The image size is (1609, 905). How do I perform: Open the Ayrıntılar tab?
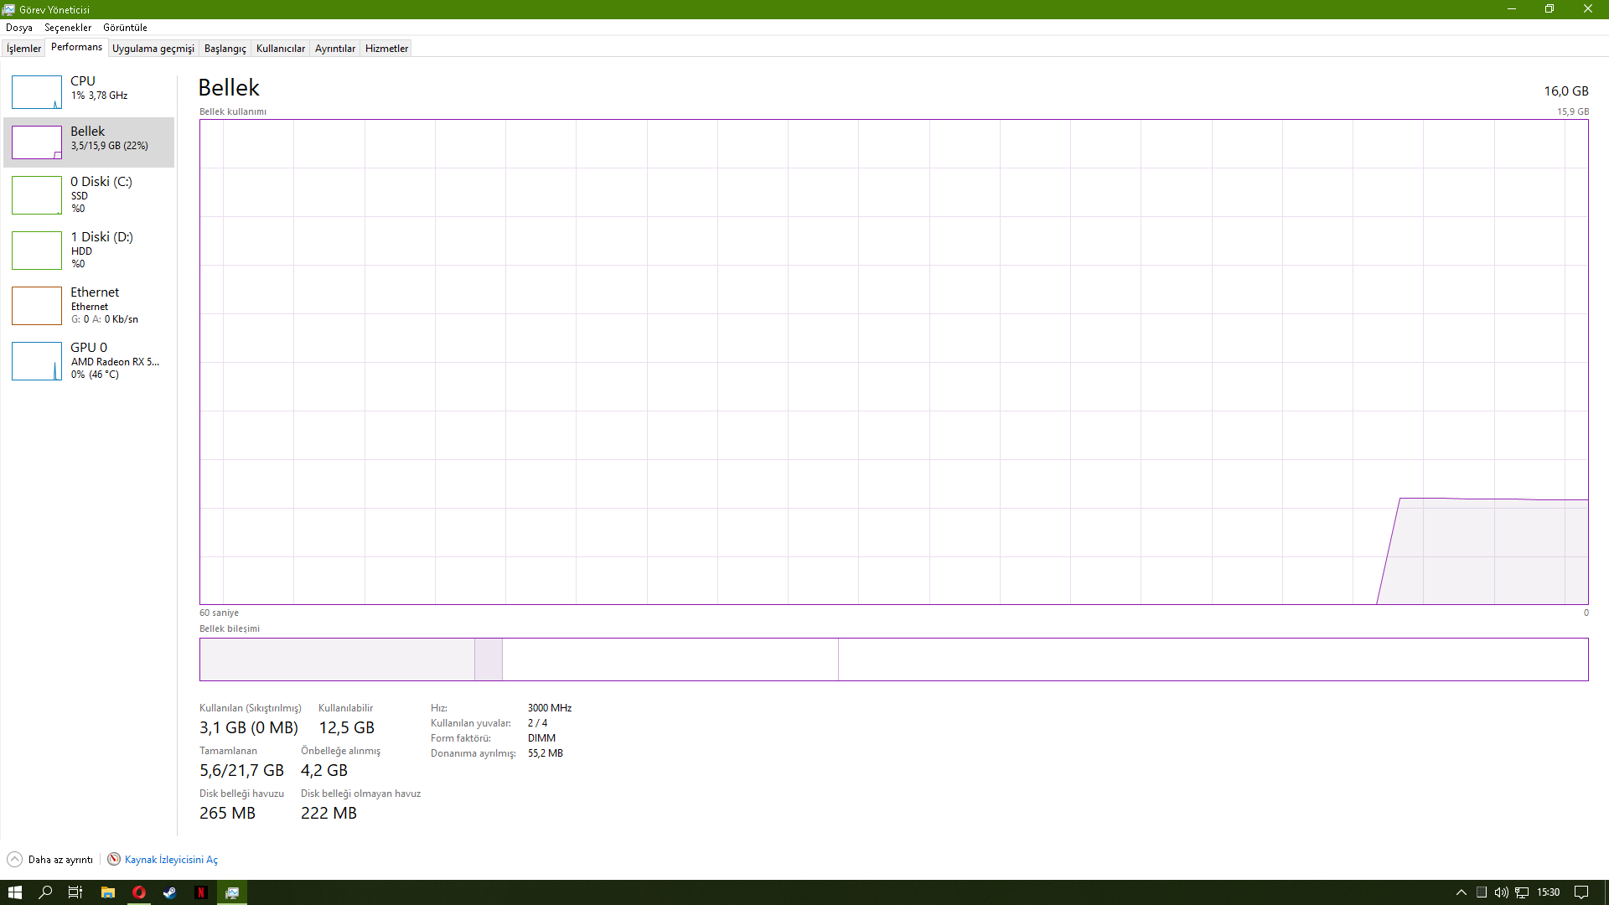[334, 49]
